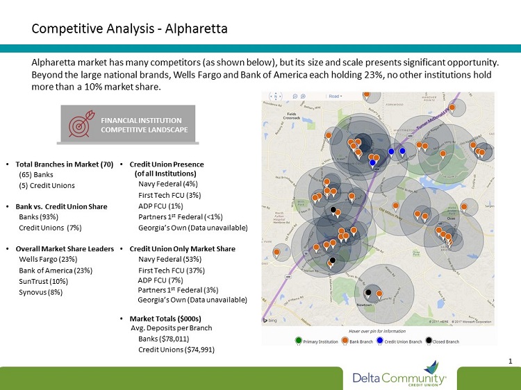Click the target icon in landscape banner
The height and width of the screenshot is (390, 521).
coord(78,124)
